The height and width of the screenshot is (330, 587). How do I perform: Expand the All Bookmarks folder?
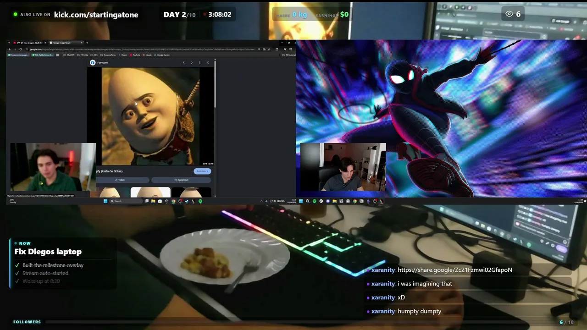289,55
